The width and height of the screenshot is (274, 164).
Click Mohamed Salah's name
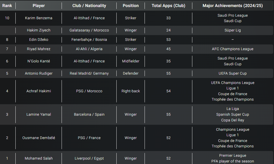tap(39, 158)
